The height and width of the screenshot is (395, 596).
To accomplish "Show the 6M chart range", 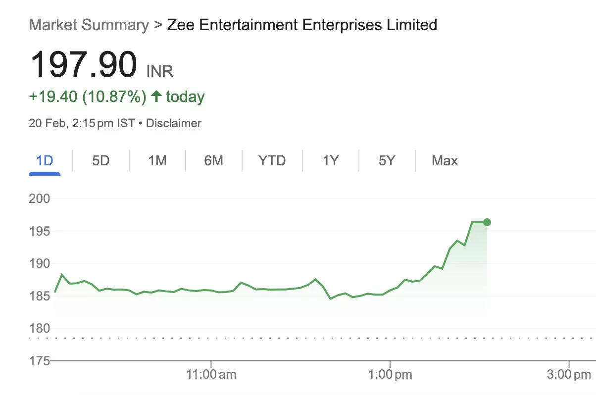I will pos(214,161).
